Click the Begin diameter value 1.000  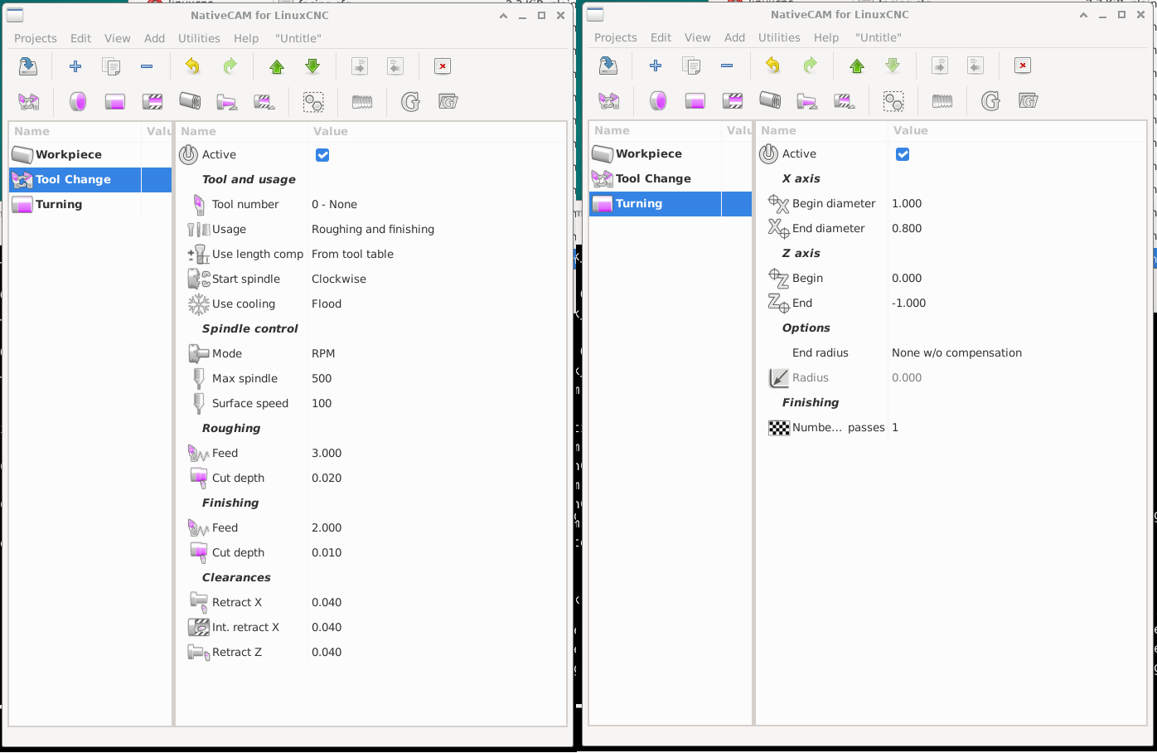(907, 204)
